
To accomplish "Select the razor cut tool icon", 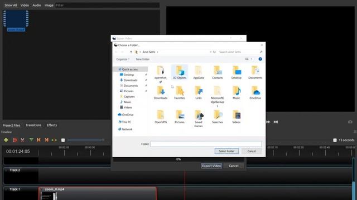I will click(22, 140).
